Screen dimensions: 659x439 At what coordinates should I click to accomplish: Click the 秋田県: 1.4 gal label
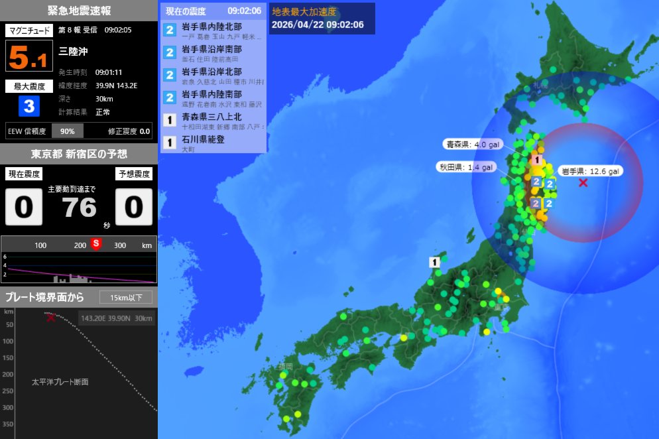point(466,167)
